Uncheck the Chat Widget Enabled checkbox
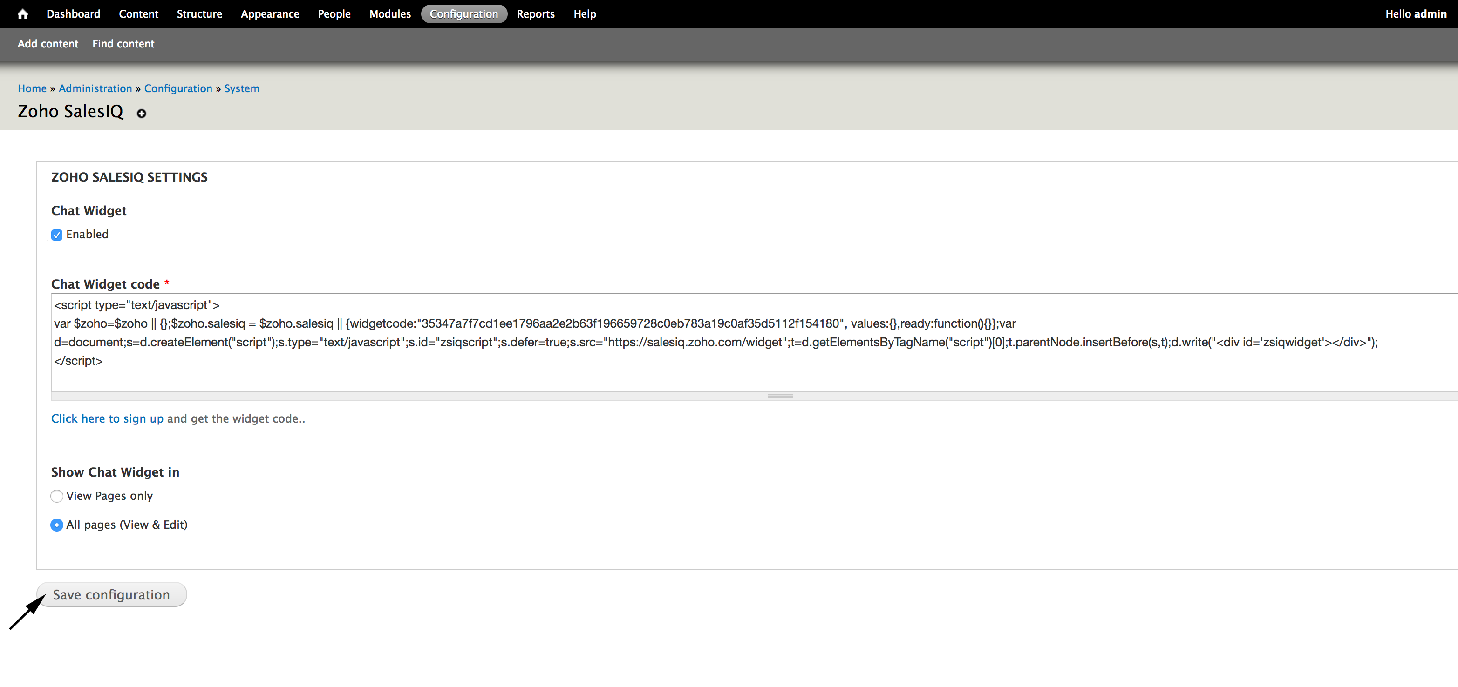 (57, 235)
